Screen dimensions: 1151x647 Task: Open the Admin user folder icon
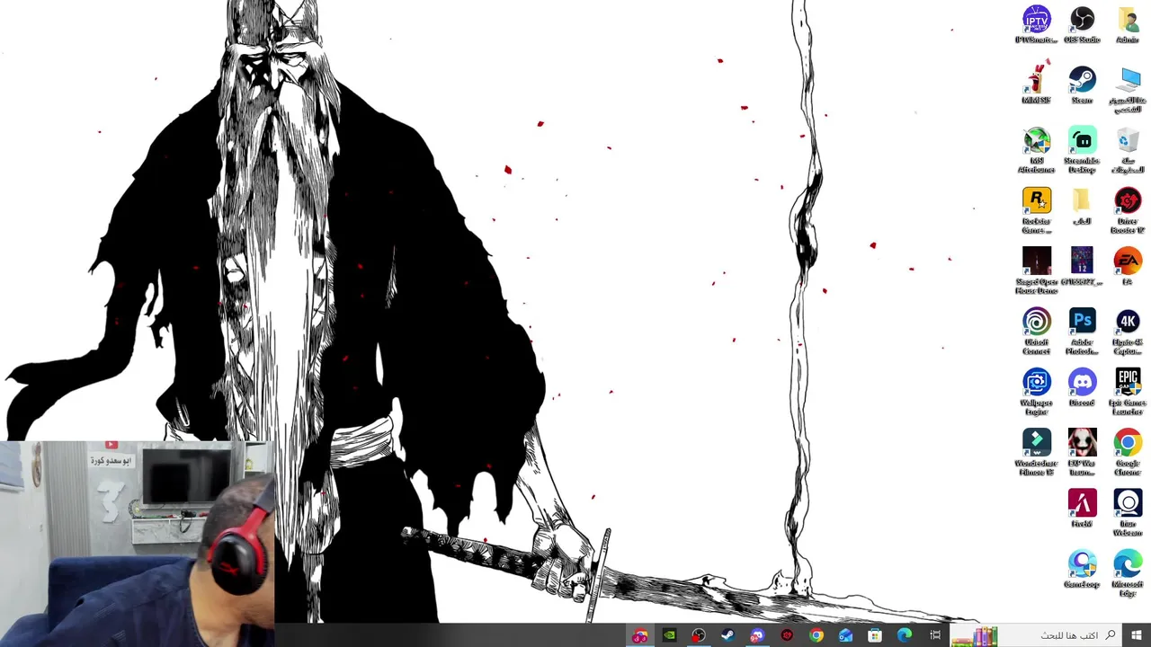(1128, 24)
